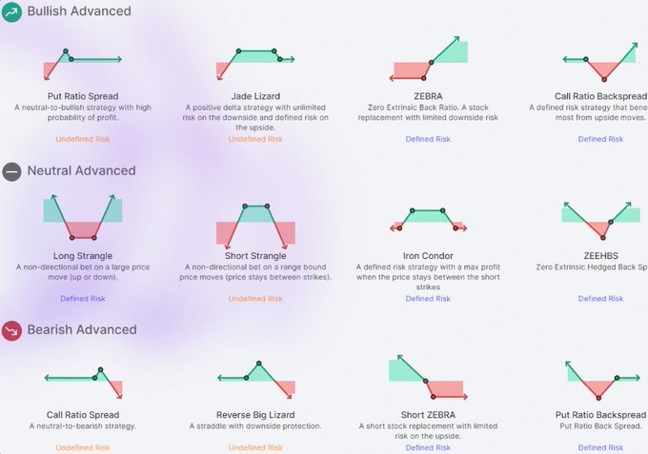The width and height of the screenshot is (648, 454).
Task: Click Defined Risk label under Iron Condor
Action: [428, 299]
